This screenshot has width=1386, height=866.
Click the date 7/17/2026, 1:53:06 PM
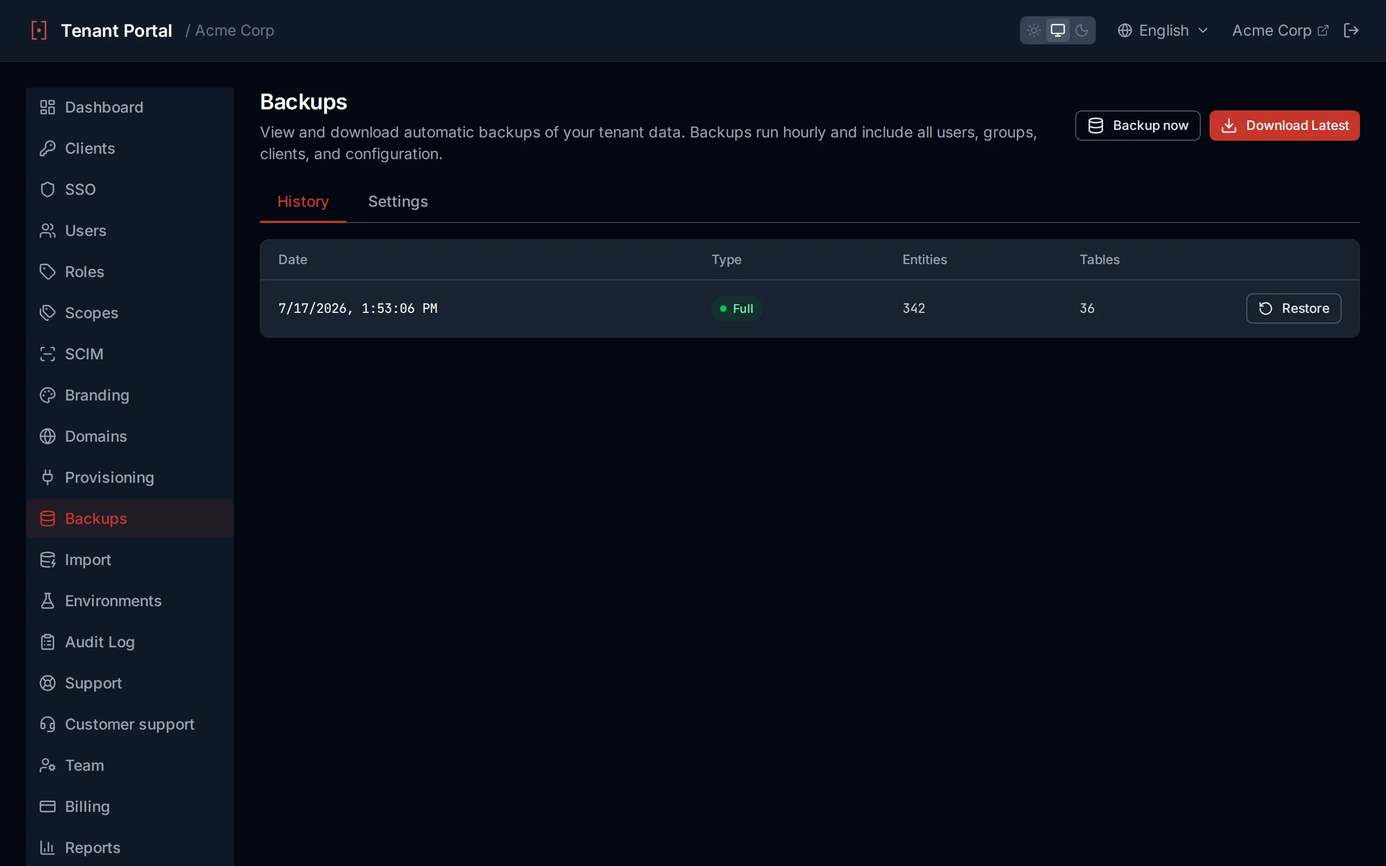pyautogui.click(x=358, y=308)
